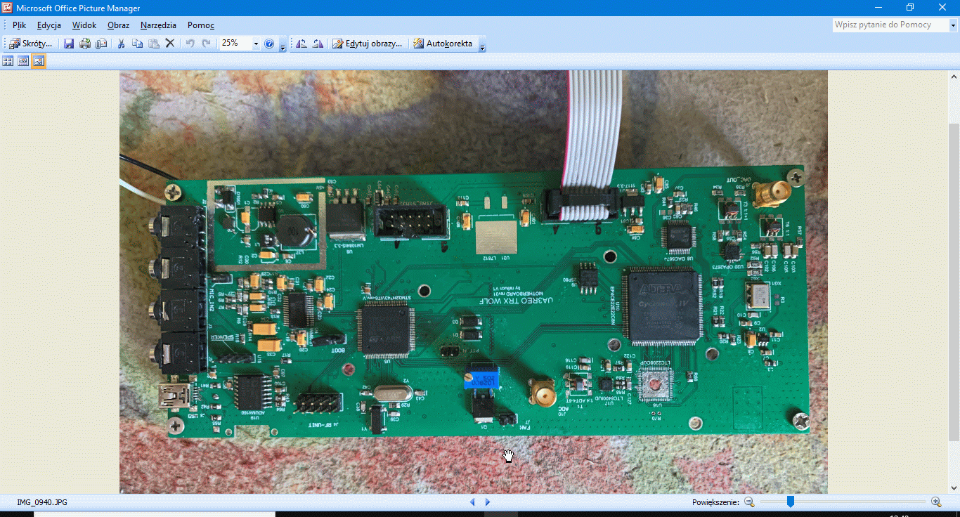
Task: Delete the picture with the X icon
Action: pos(170,44)
